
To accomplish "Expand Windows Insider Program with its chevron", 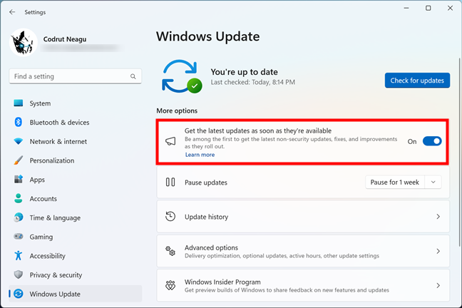I will (x=438, y=285).
